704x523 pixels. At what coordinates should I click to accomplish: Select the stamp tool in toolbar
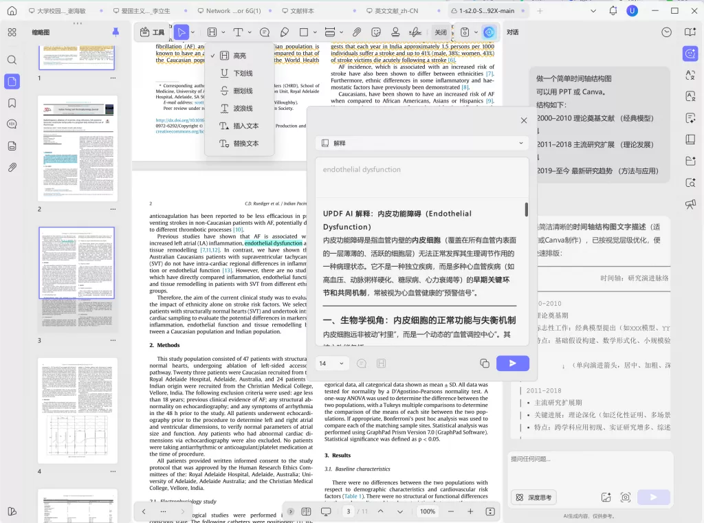pyautogui.click(x=395, y=32)
